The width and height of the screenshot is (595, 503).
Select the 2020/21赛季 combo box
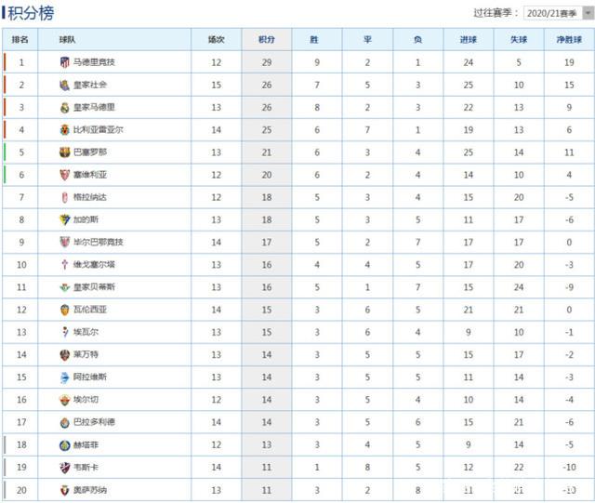tap(558, 13)
